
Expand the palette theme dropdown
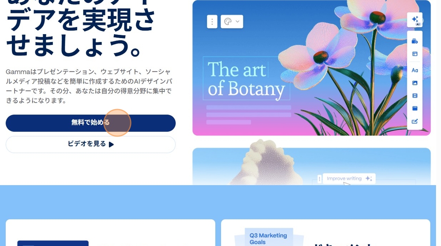pyautogui.click(x=232, y=22)
